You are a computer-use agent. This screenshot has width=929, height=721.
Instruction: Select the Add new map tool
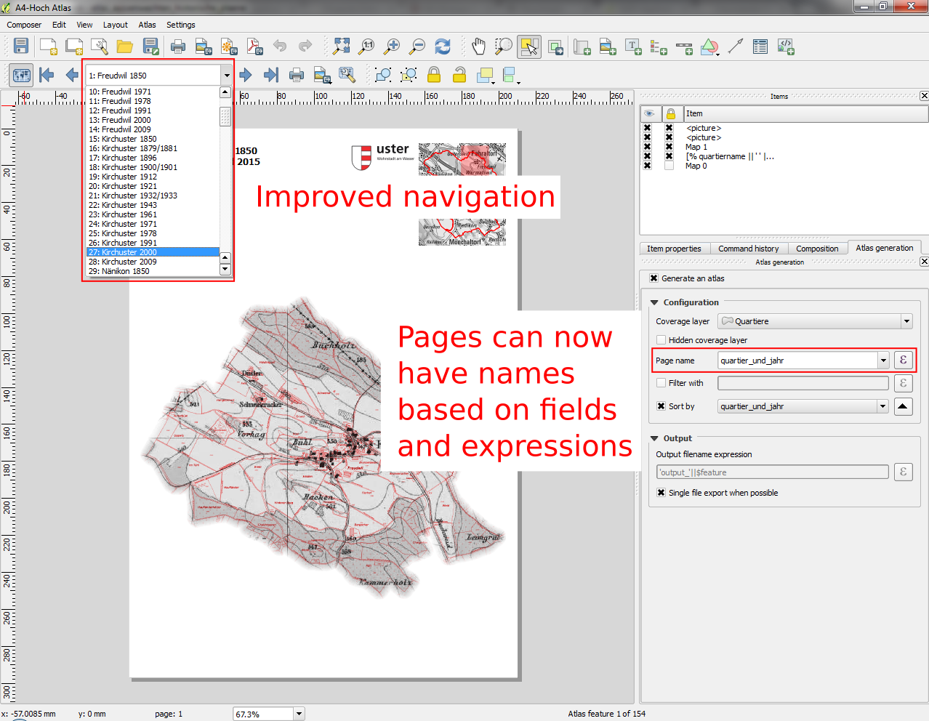tap(582, 47)
